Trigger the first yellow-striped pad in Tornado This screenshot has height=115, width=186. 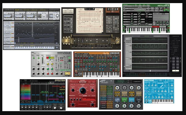(117, 94)
